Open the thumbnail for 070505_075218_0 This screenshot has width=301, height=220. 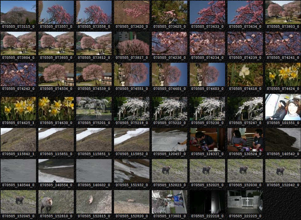(132, 109)
